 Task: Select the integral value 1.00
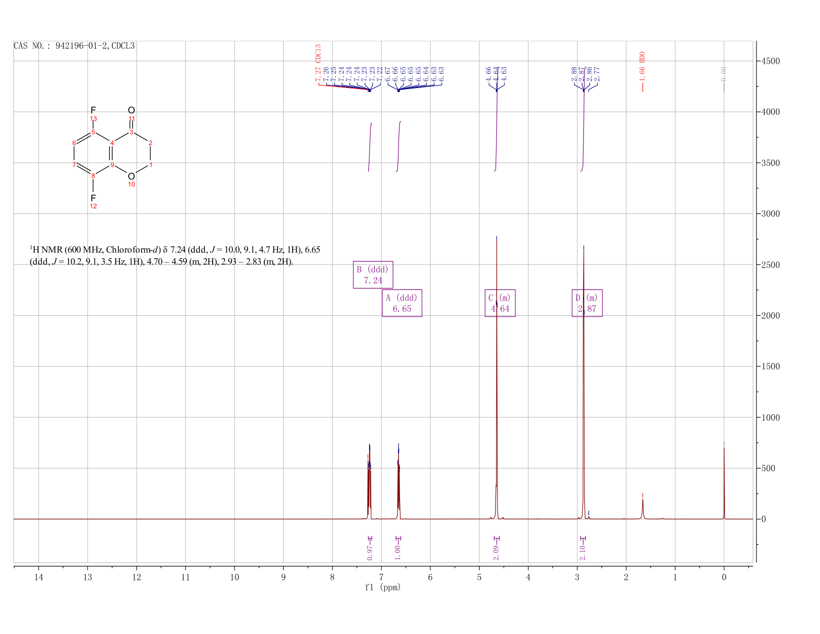[x=398, y=552]
